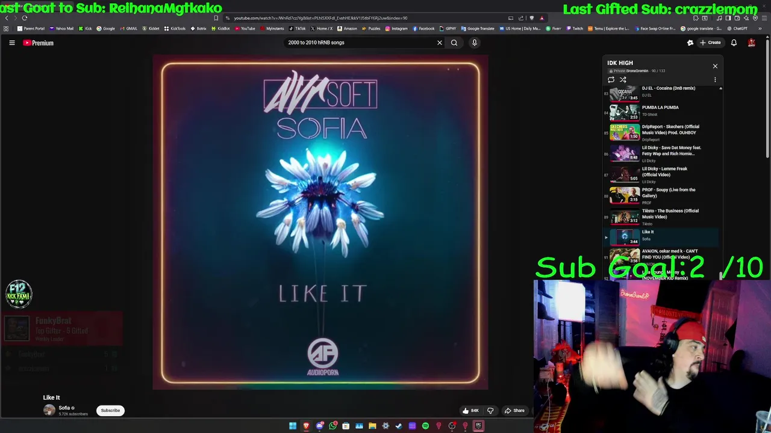The height and width of the screenshot is (433, 771).
Task: Toggle loop playlist in IDK HIGH
Action: pyautogui.click(x=611, y=79)
